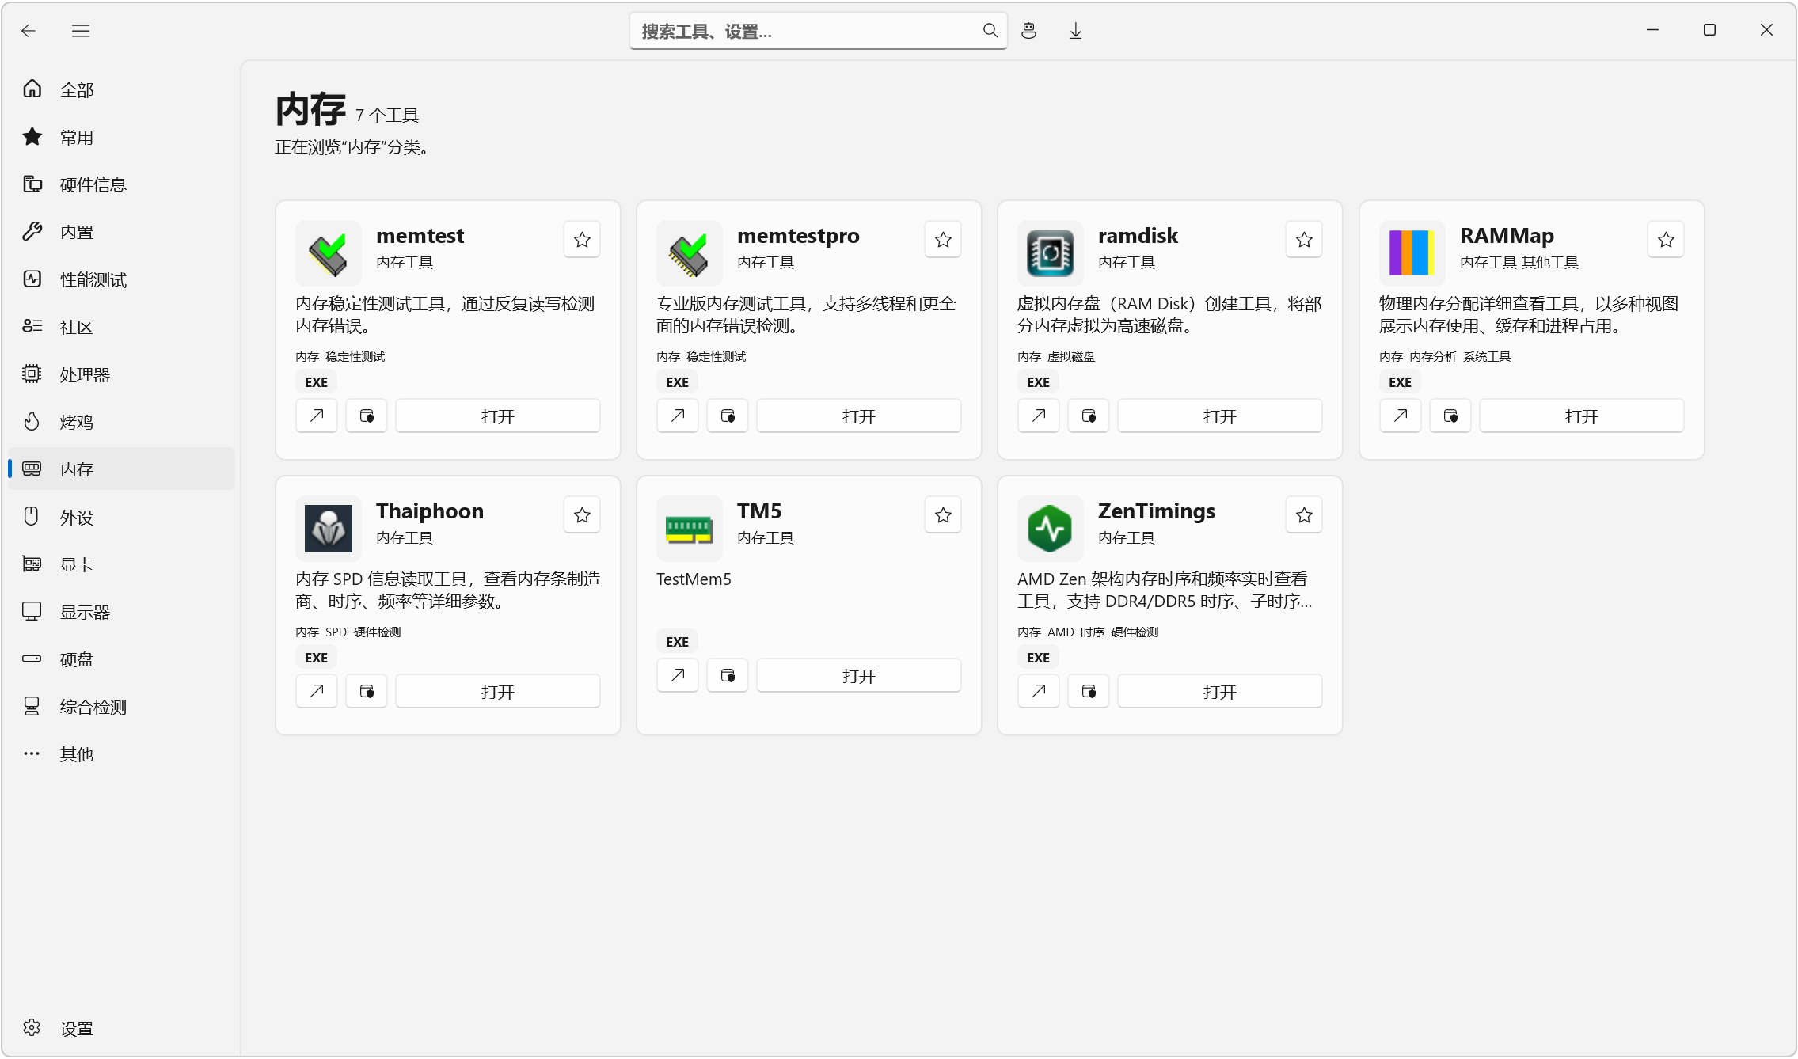Toggle favorite star on TM5 card

(943, 515)
